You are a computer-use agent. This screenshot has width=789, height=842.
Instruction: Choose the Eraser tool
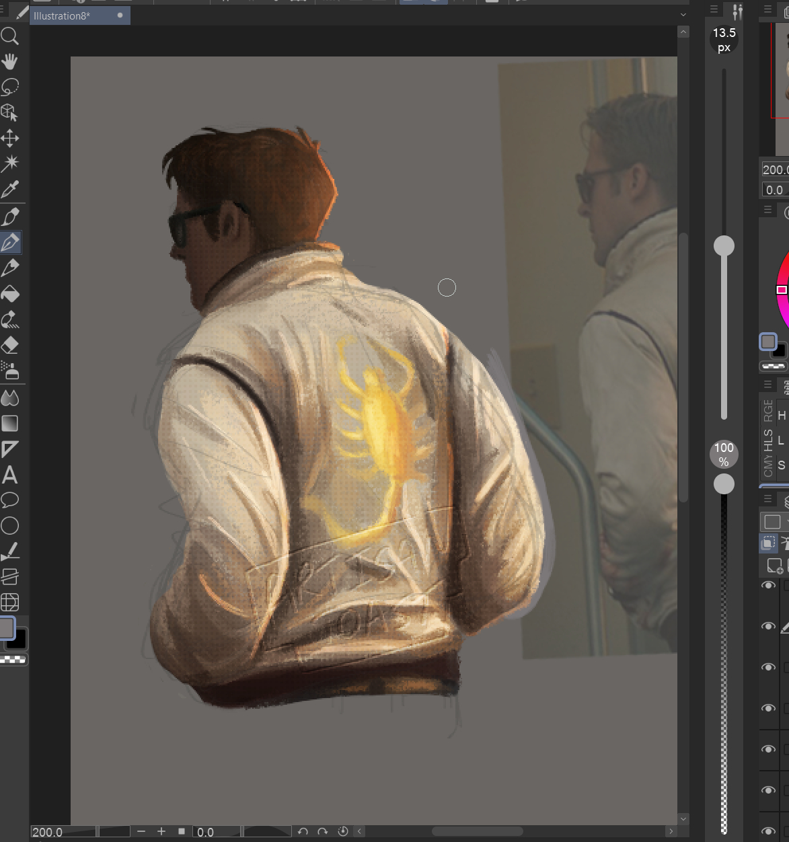[x=10, y=345]
